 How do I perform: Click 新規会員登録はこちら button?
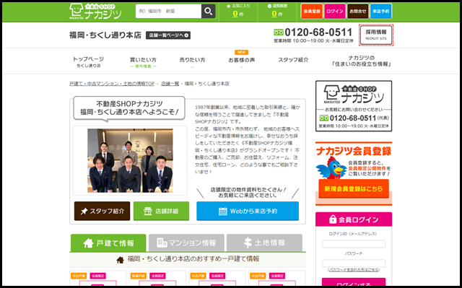point(354,189)
